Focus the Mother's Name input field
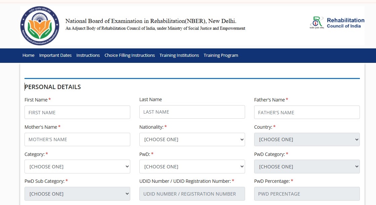 pyautogui.click(x=77, y=139)
